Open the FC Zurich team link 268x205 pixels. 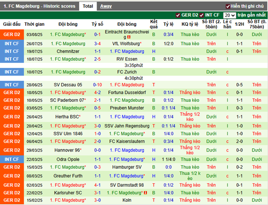coord(127,72)
